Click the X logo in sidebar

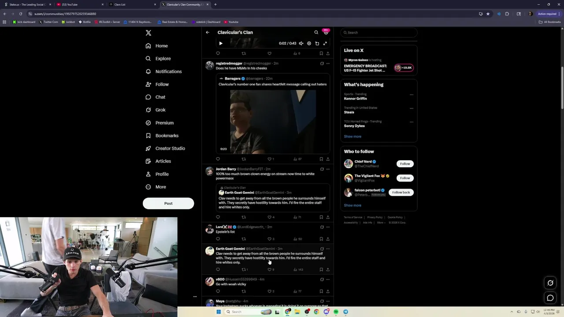point(148,33)
